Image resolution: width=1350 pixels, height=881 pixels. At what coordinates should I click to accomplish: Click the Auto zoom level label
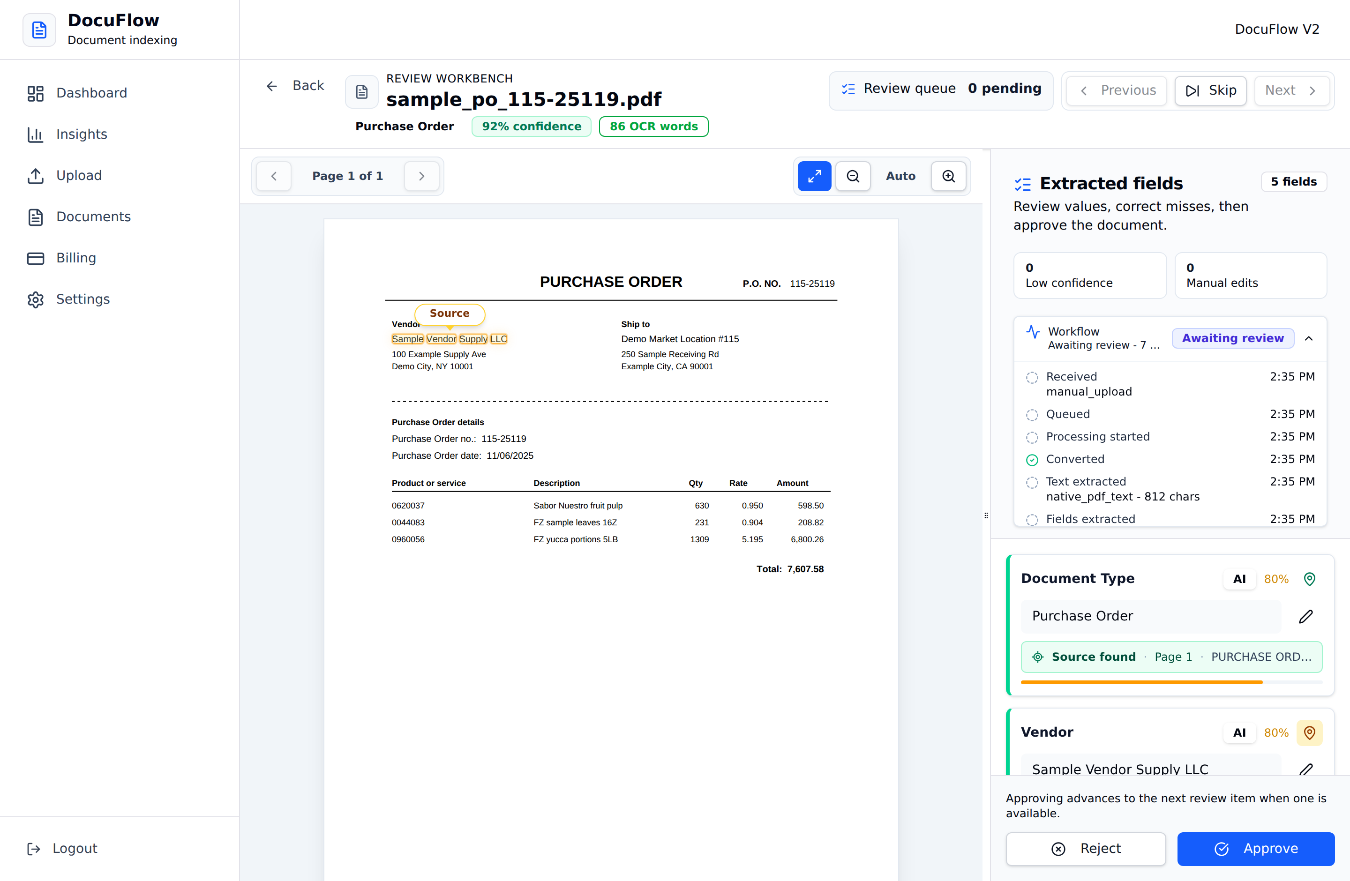pyautogui.click(x=901, y=176)
